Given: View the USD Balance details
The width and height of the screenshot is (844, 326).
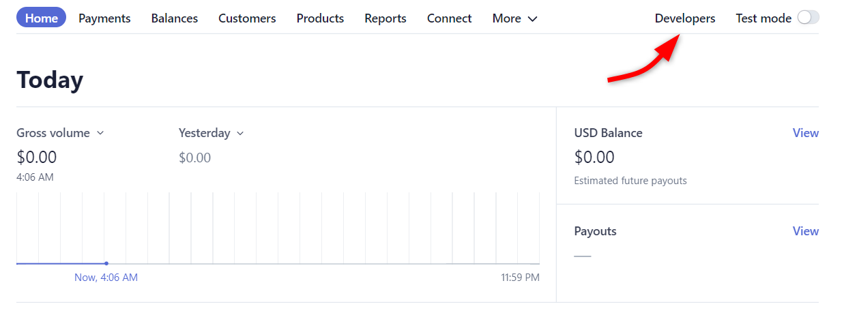Looking at the screenshot, I should (805, 133).
